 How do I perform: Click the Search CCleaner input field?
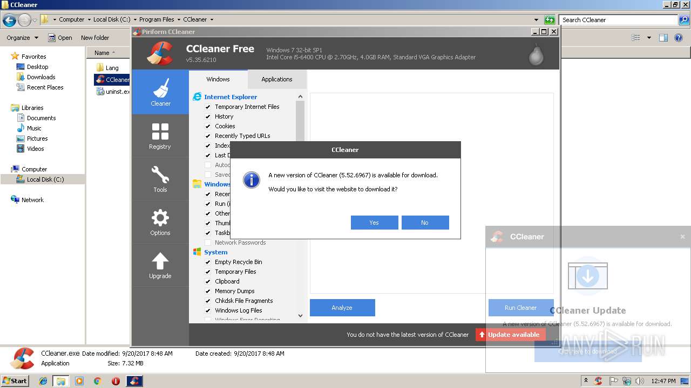[619, 20]
